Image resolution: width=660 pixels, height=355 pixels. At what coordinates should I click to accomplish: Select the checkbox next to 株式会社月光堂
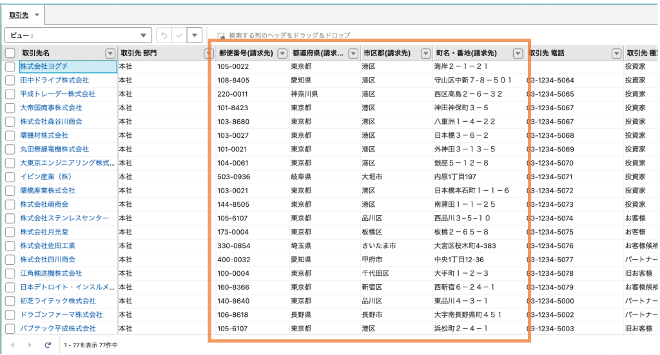[x=10, y=232]
